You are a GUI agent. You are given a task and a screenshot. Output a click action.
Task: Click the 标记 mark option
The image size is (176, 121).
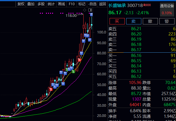point(82,4)
